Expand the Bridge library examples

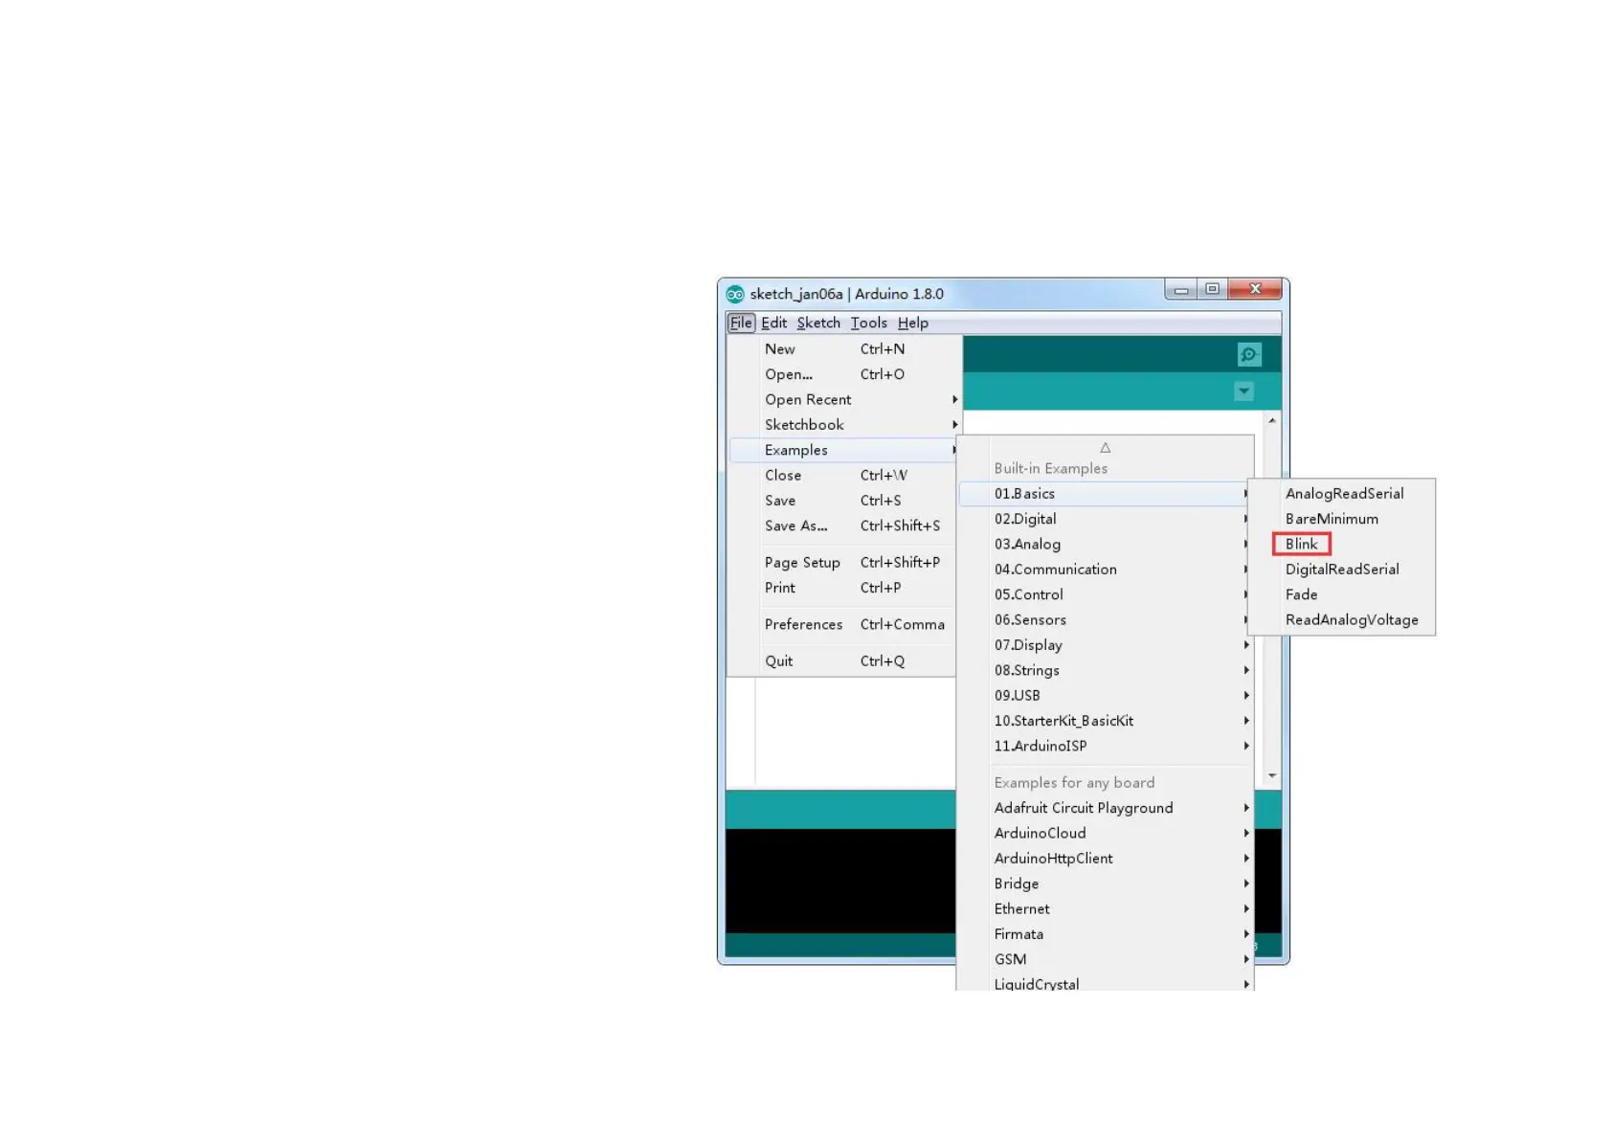coord(1106,884)
